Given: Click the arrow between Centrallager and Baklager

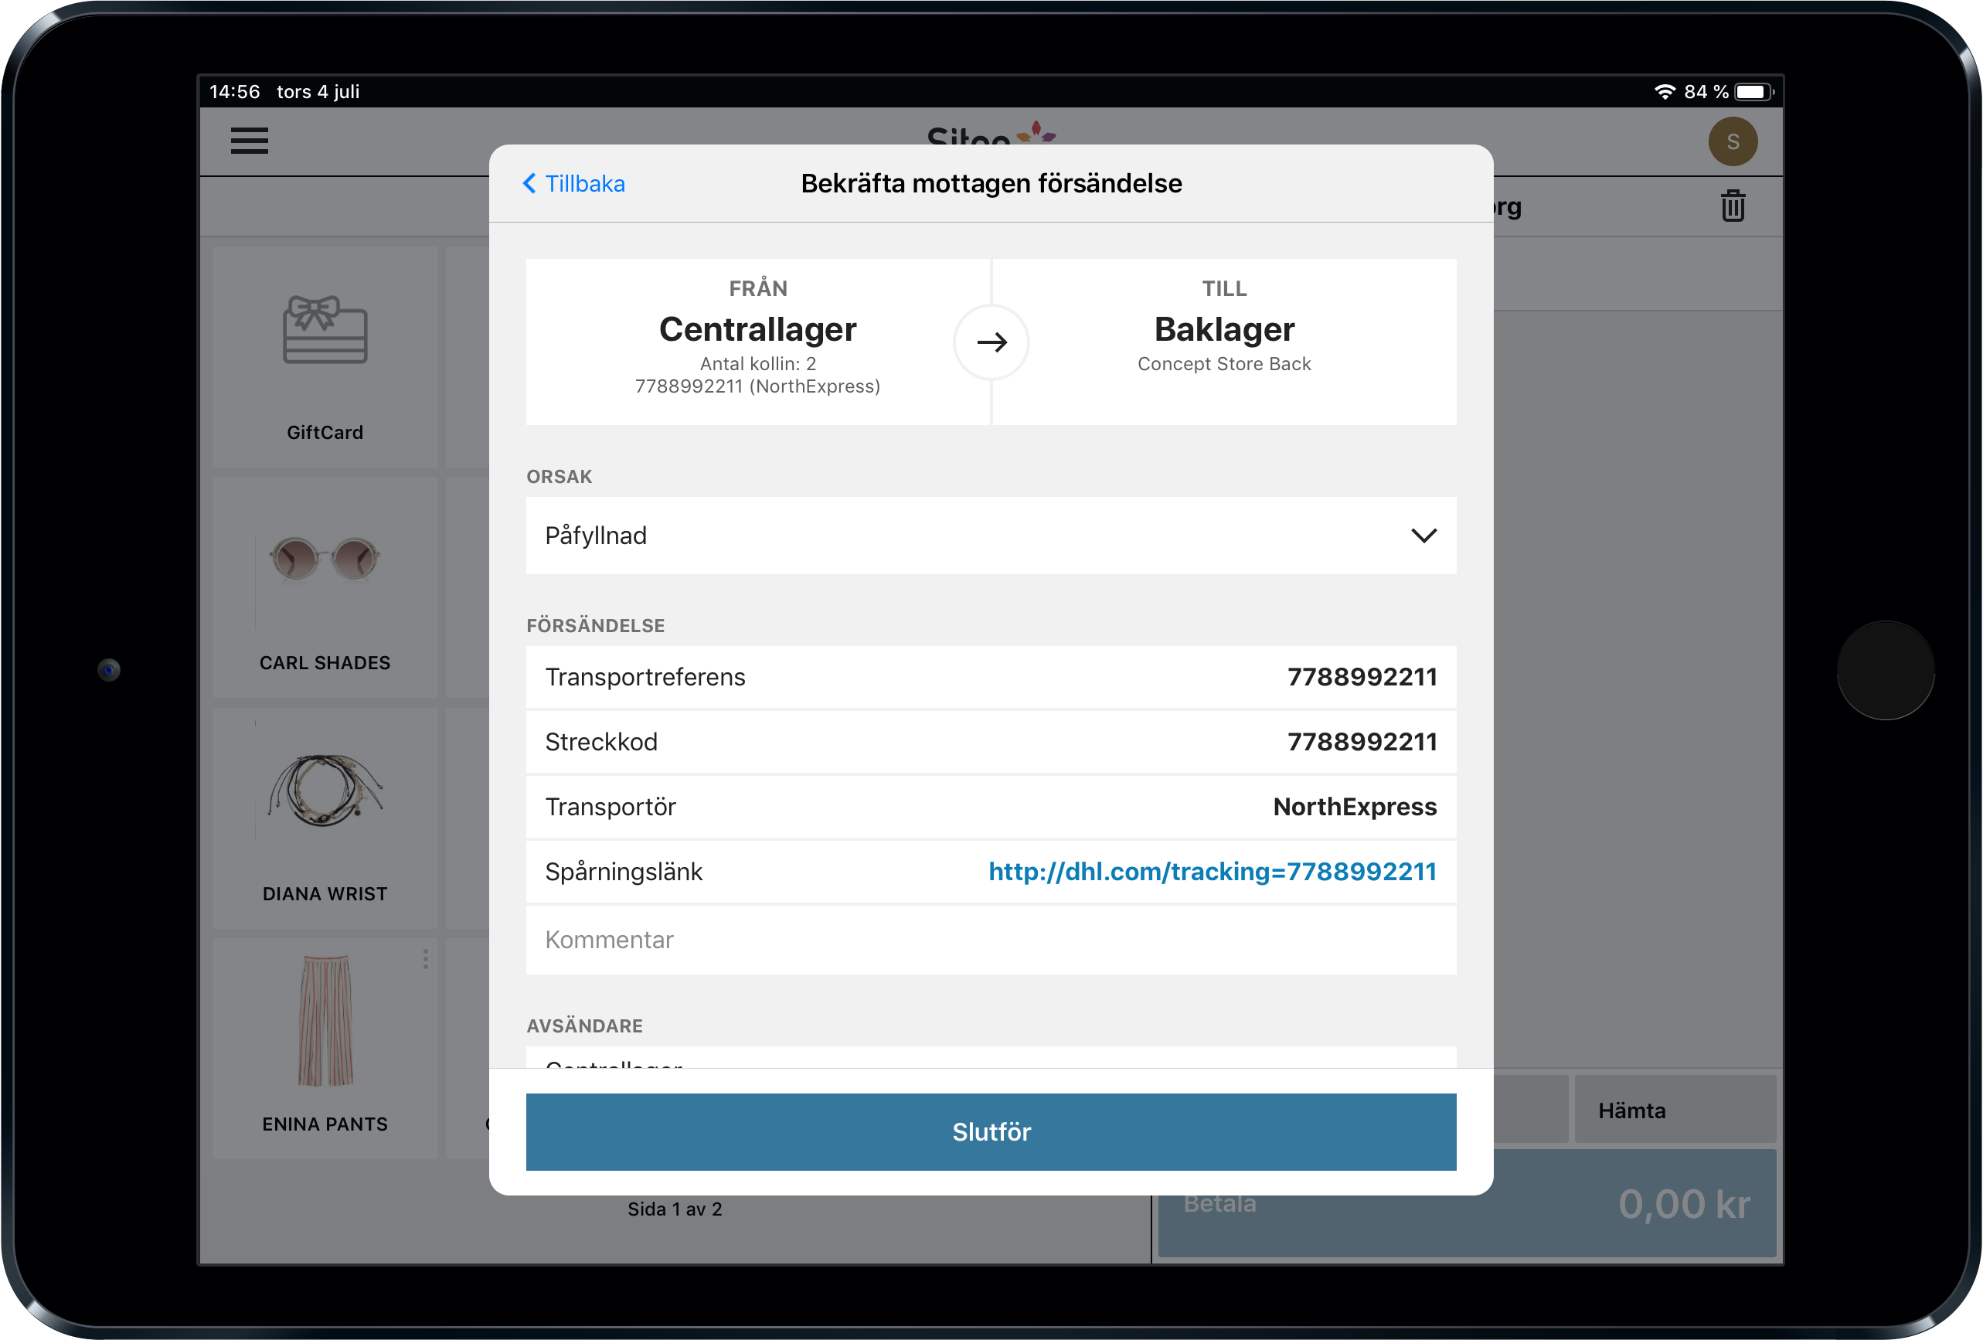Looking at the screenshot, I should [x=991, y=342].
